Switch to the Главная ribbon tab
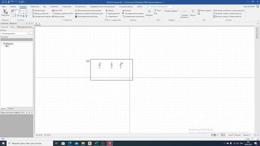The height and width of the screenshot is (146, 260). point(13,6)
